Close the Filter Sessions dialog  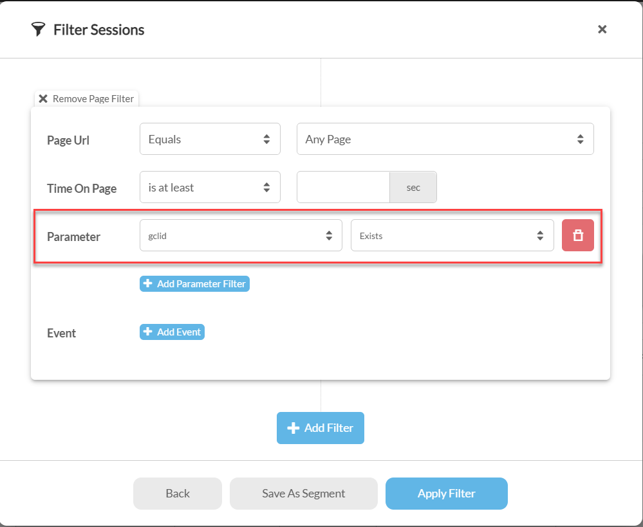[602, 30]
